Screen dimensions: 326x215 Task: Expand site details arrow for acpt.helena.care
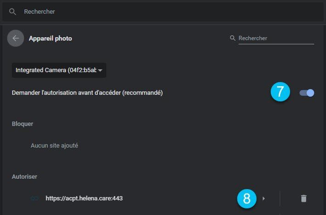[x=264, y=198]
